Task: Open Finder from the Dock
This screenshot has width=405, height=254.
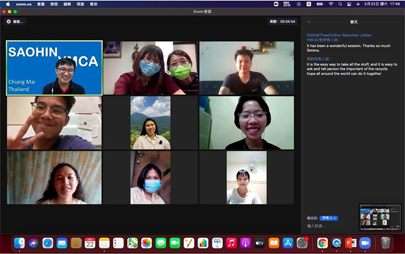Action: tap(19, 243)
